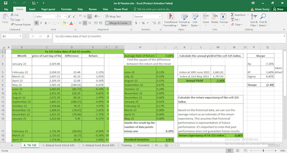Apply Percent Style icon
The image size is (287, 153).
[x=143, y=23]
